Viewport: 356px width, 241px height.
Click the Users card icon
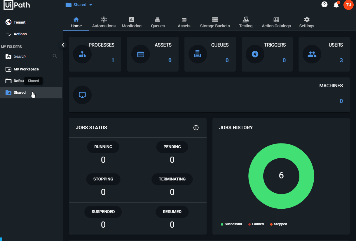tap(312, 54)
